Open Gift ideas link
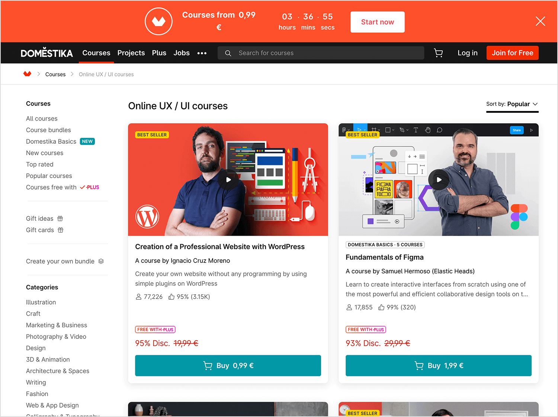 click(x=40, y=219)
